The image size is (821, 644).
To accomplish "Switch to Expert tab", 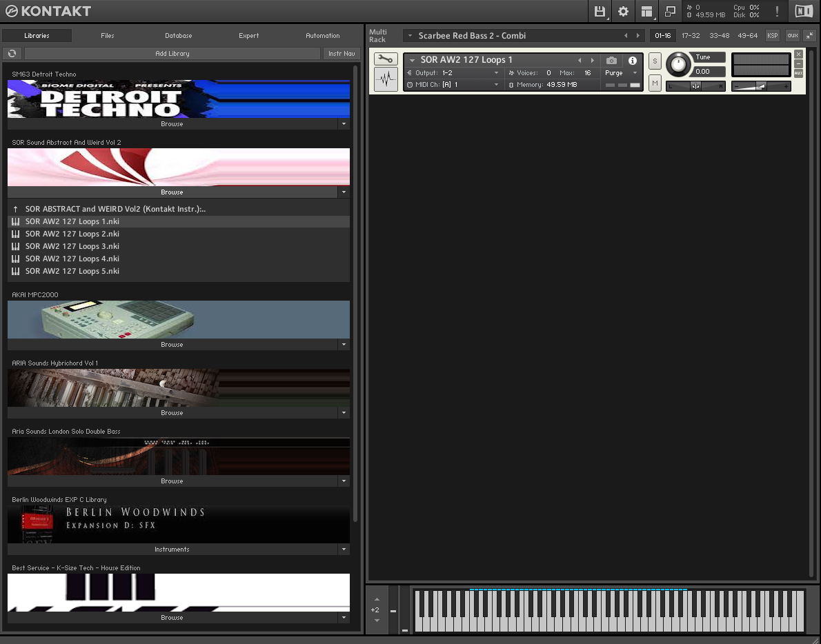I will tap(248, 36).
